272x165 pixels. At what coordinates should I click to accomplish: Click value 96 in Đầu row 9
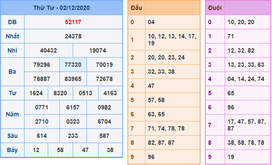[x=151, y=157]
